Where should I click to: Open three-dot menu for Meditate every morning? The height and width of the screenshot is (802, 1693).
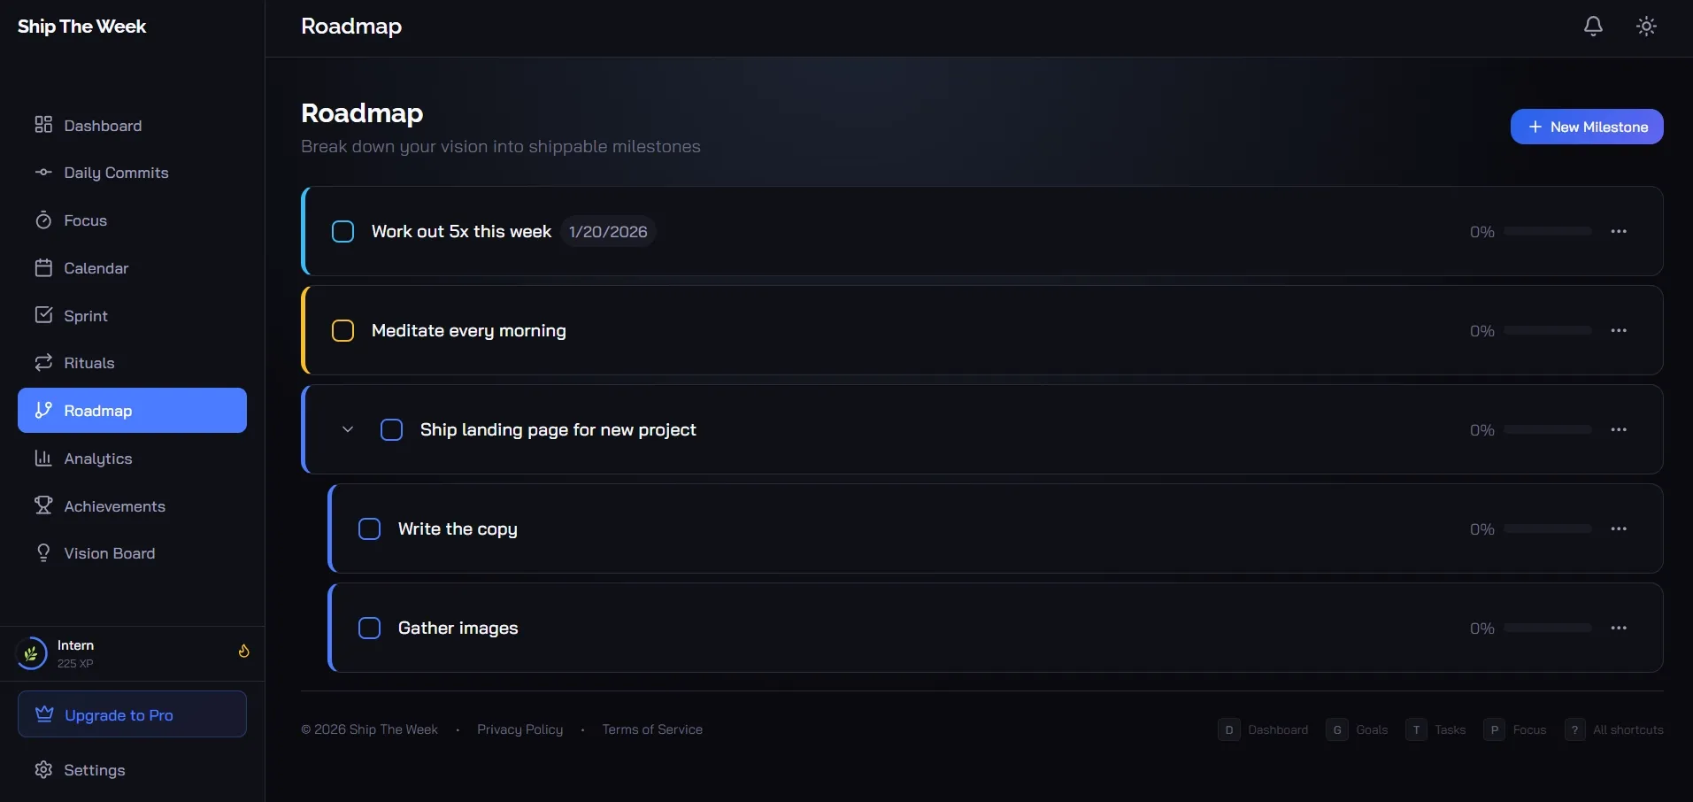click(1619, 331)
